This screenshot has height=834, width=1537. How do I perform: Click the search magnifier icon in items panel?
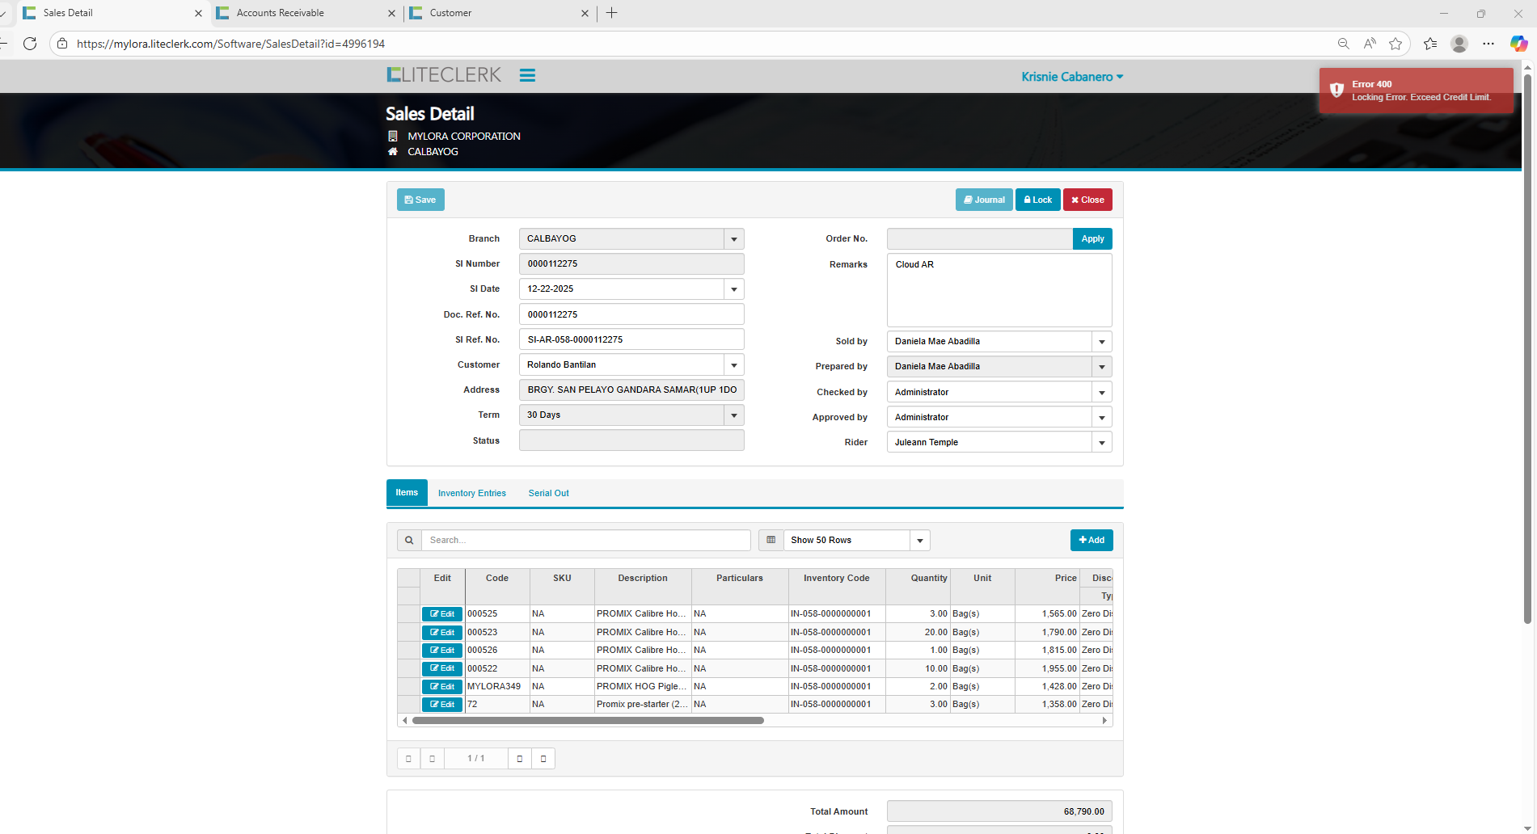[409, 540]
